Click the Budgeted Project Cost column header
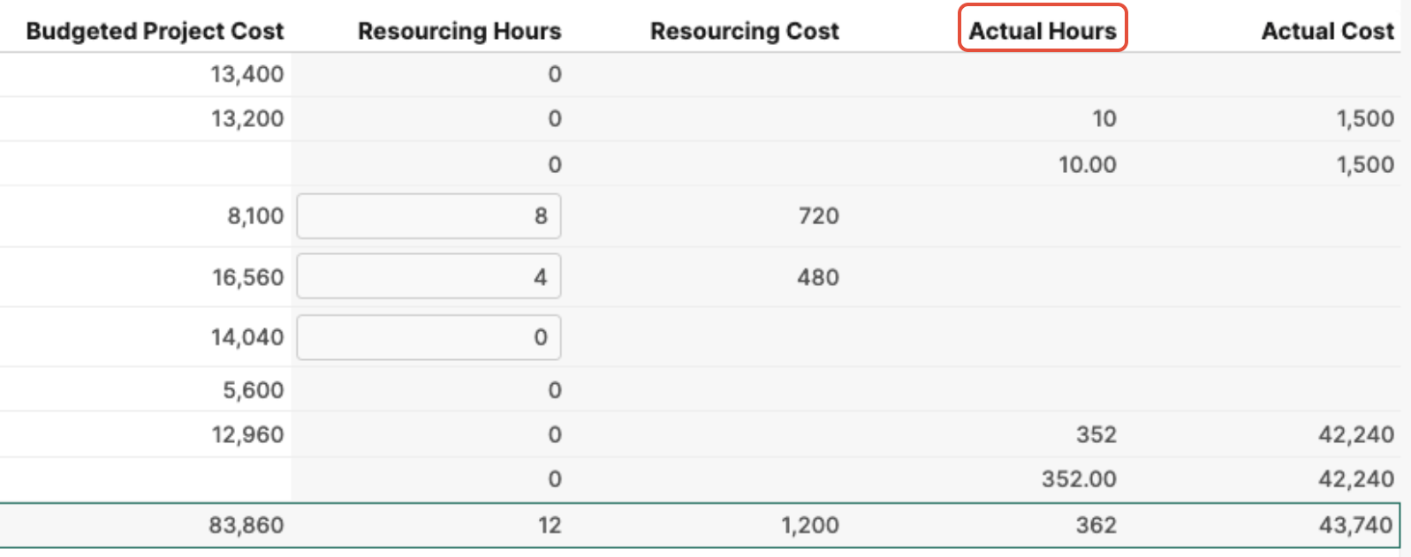This screenshot has height=557, width=1411. click(155, 31)
